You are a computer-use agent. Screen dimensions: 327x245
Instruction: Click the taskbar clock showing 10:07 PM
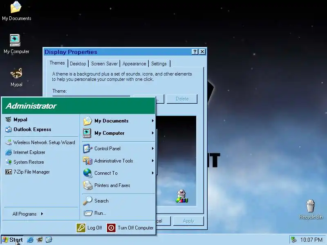coord(311,240)
